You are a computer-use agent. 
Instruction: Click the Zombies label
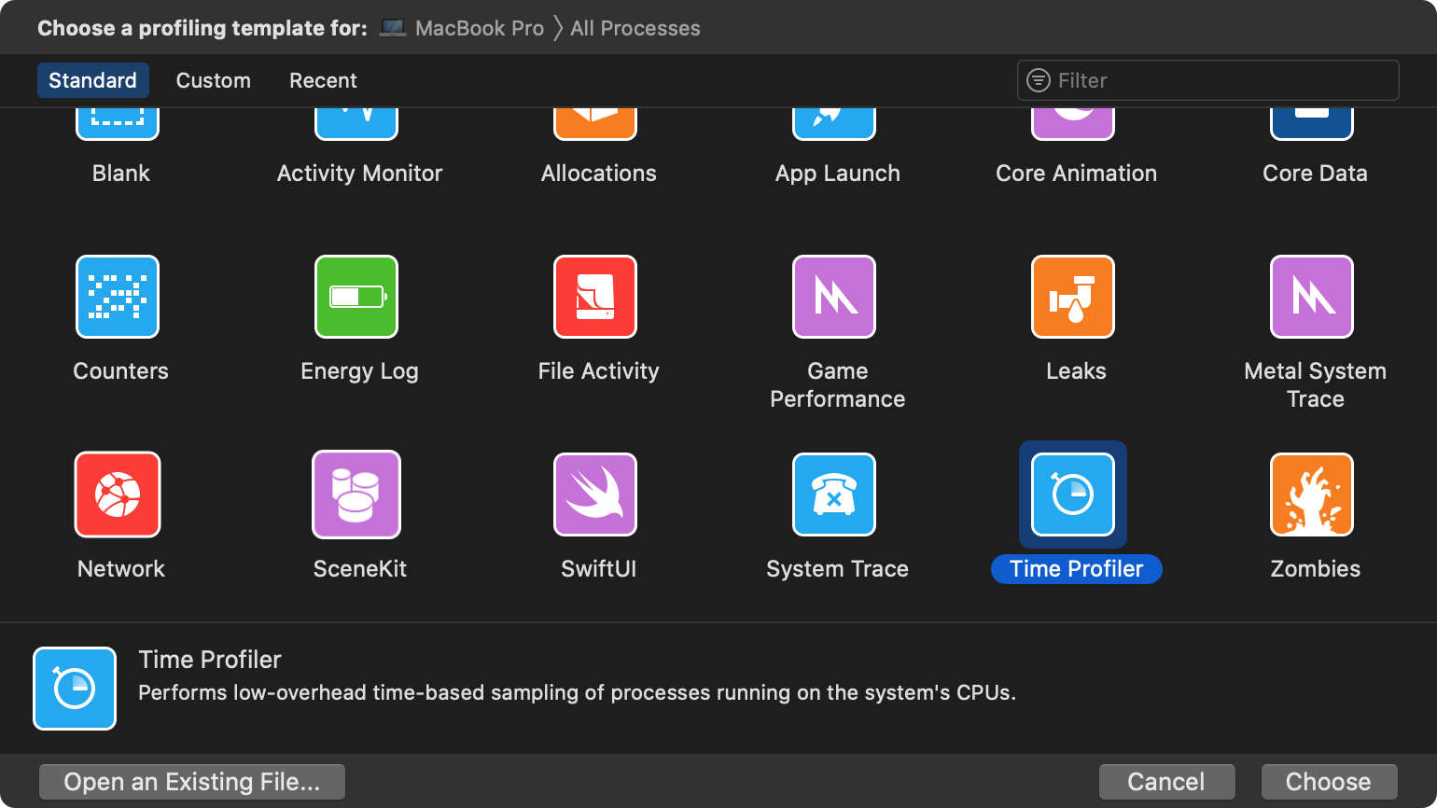pyautogui.click(x=1316, y=569)
